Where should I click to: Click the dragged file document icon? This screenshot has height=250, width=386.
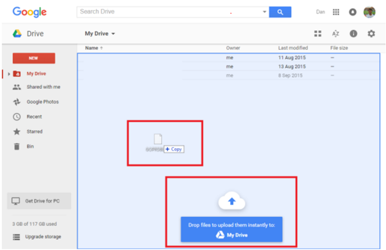pyautogui.click(x=158, y=139)
